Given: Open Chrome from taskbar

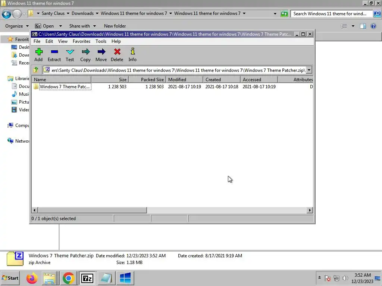Looking at the screenshot, I should 69,278.
